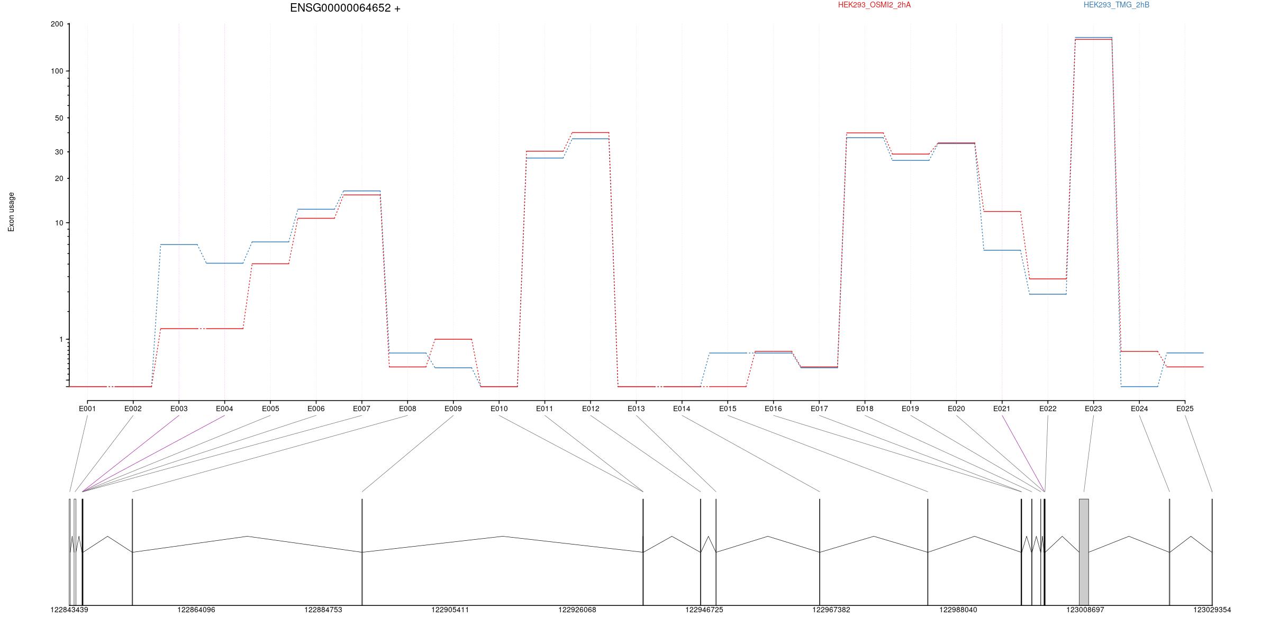The height and width of the screenshot is (635, 1270).
Task: Click the red E021 exon usage segment
Action: point(1002,212)
